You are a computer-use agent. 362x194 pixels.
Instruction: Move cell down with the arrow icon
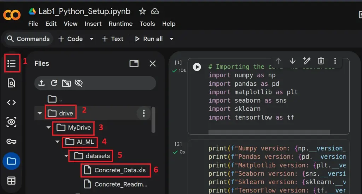click(x=292, y=61)
